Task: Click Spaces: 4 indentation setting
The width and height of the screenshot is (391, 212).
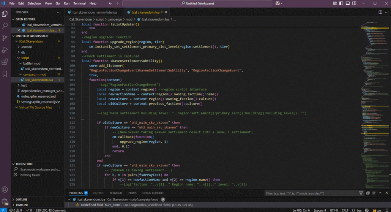Action: pyautogui.click(x=320, y=210)
